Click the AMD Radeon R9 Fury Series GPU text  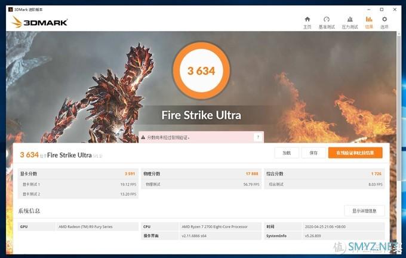(85, 227)
